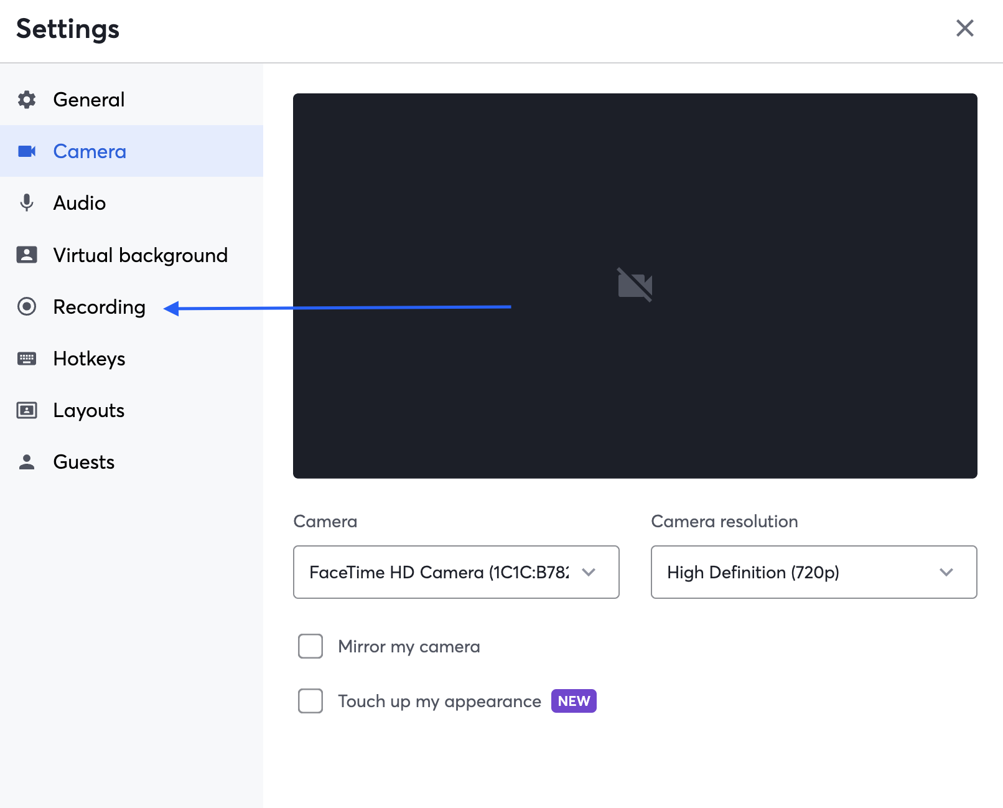Switch to the Audio settings tab
This screenshot has height=808, width=1003.
click(80, 203)
